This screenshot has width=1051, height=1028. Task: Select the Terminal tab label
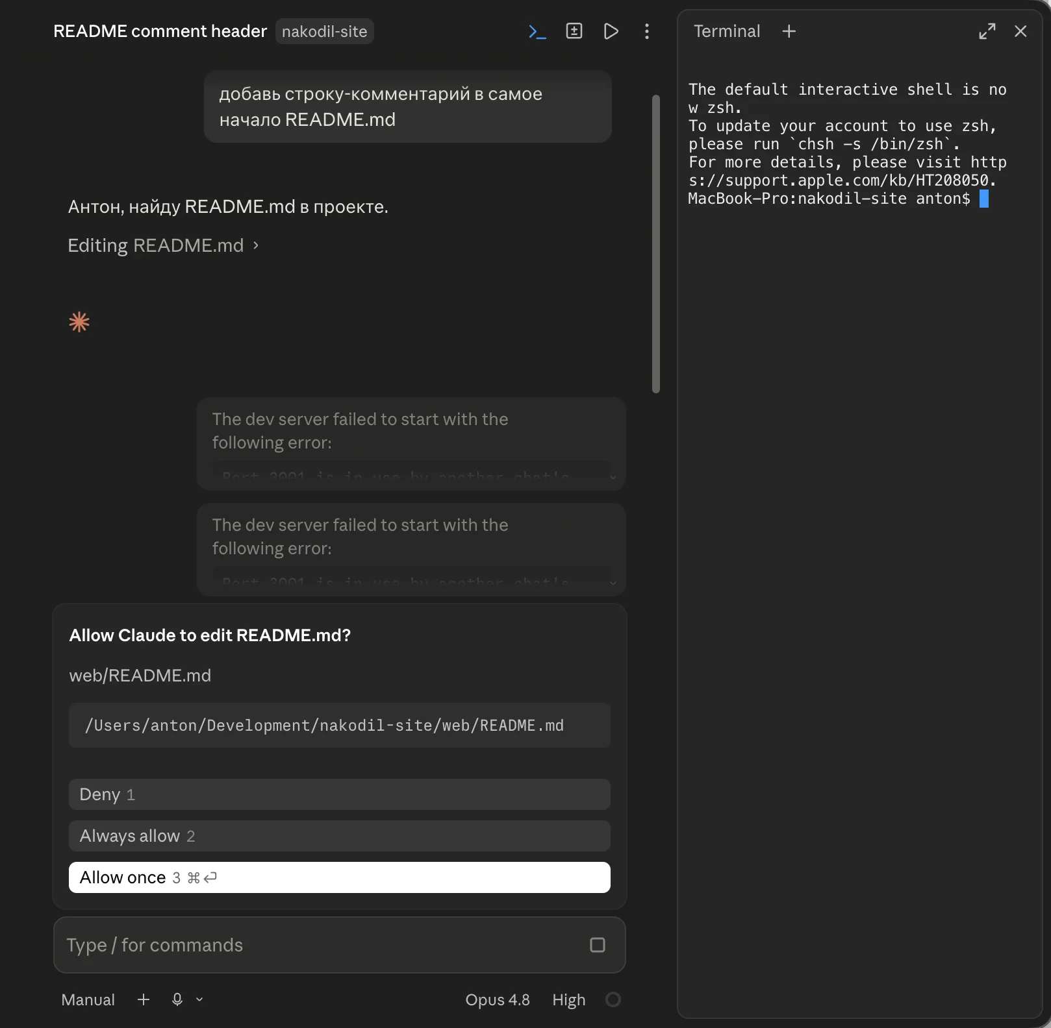point(726,31)
